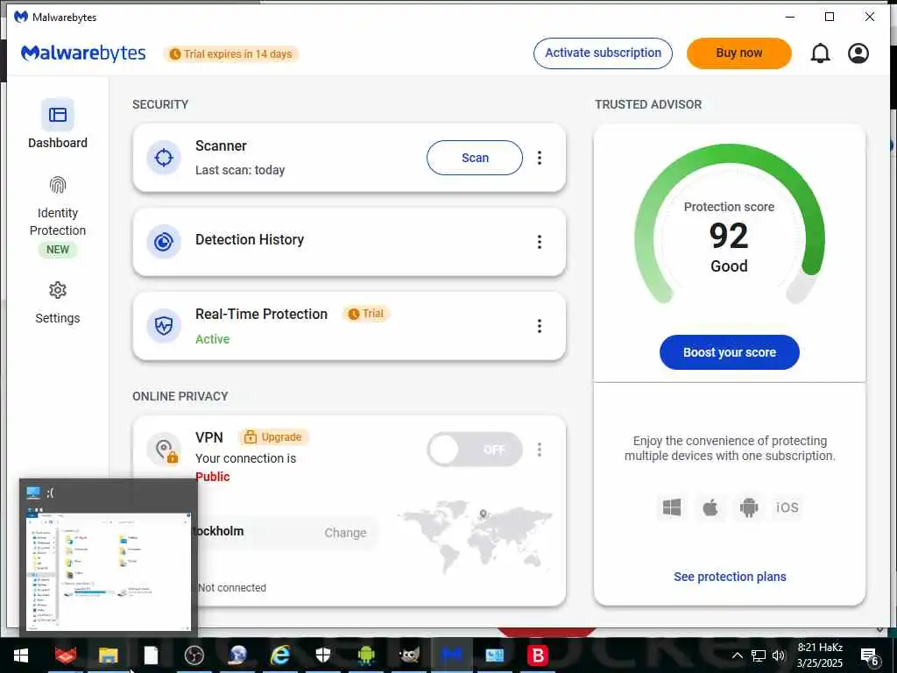Click the File Explorer preview thumbnail
897x673 pixels.
tap(109, 570)
